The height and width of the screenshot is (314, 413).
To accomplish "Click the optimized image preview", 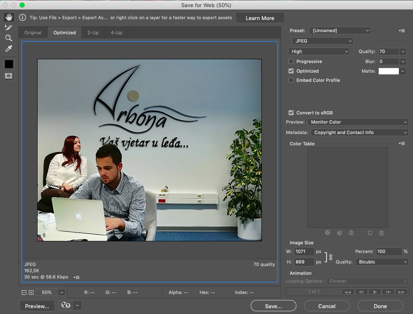I will tap(149, 150).
